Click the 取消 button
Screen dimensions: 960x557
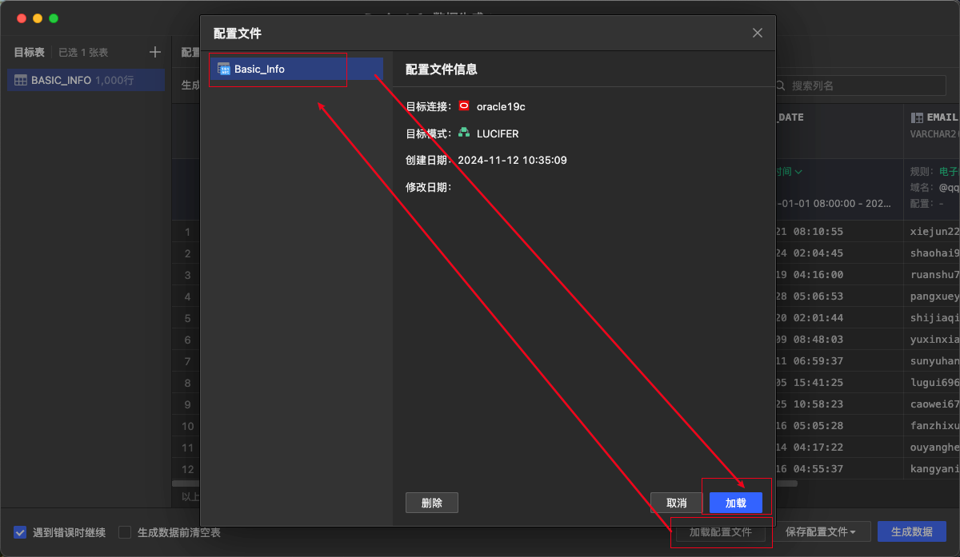tap(677, 503)
